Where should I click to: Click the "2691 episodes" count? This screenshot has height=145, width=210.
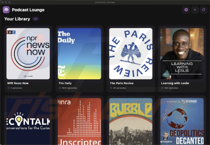(69, 88)
